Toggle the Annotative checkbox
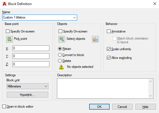 pos(109,31)
